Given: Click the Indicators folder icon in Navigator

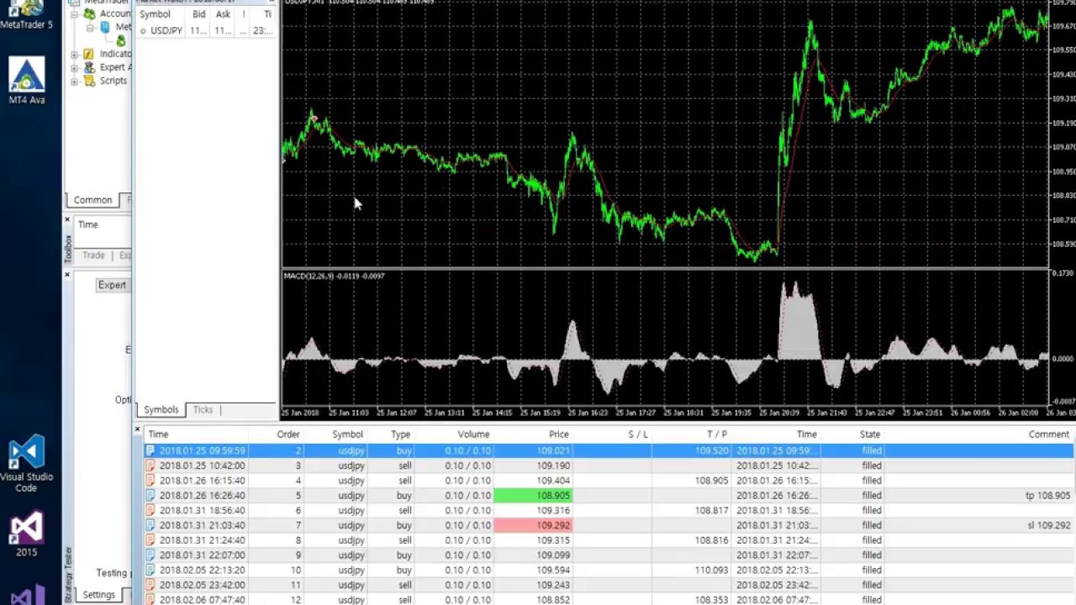Looking at the screenshot, I should 89,54.
